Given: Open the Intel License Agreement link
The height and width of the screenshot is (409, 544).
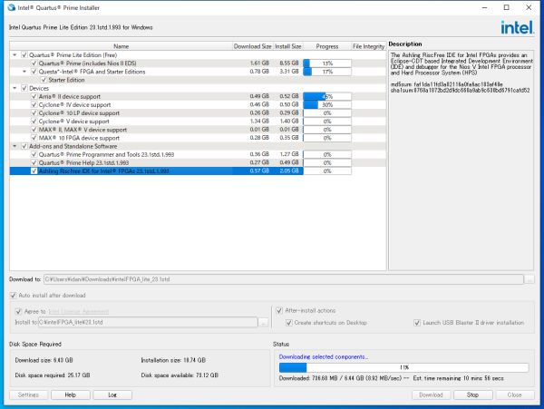Looking at the screenshot, I should coord(78,312).
